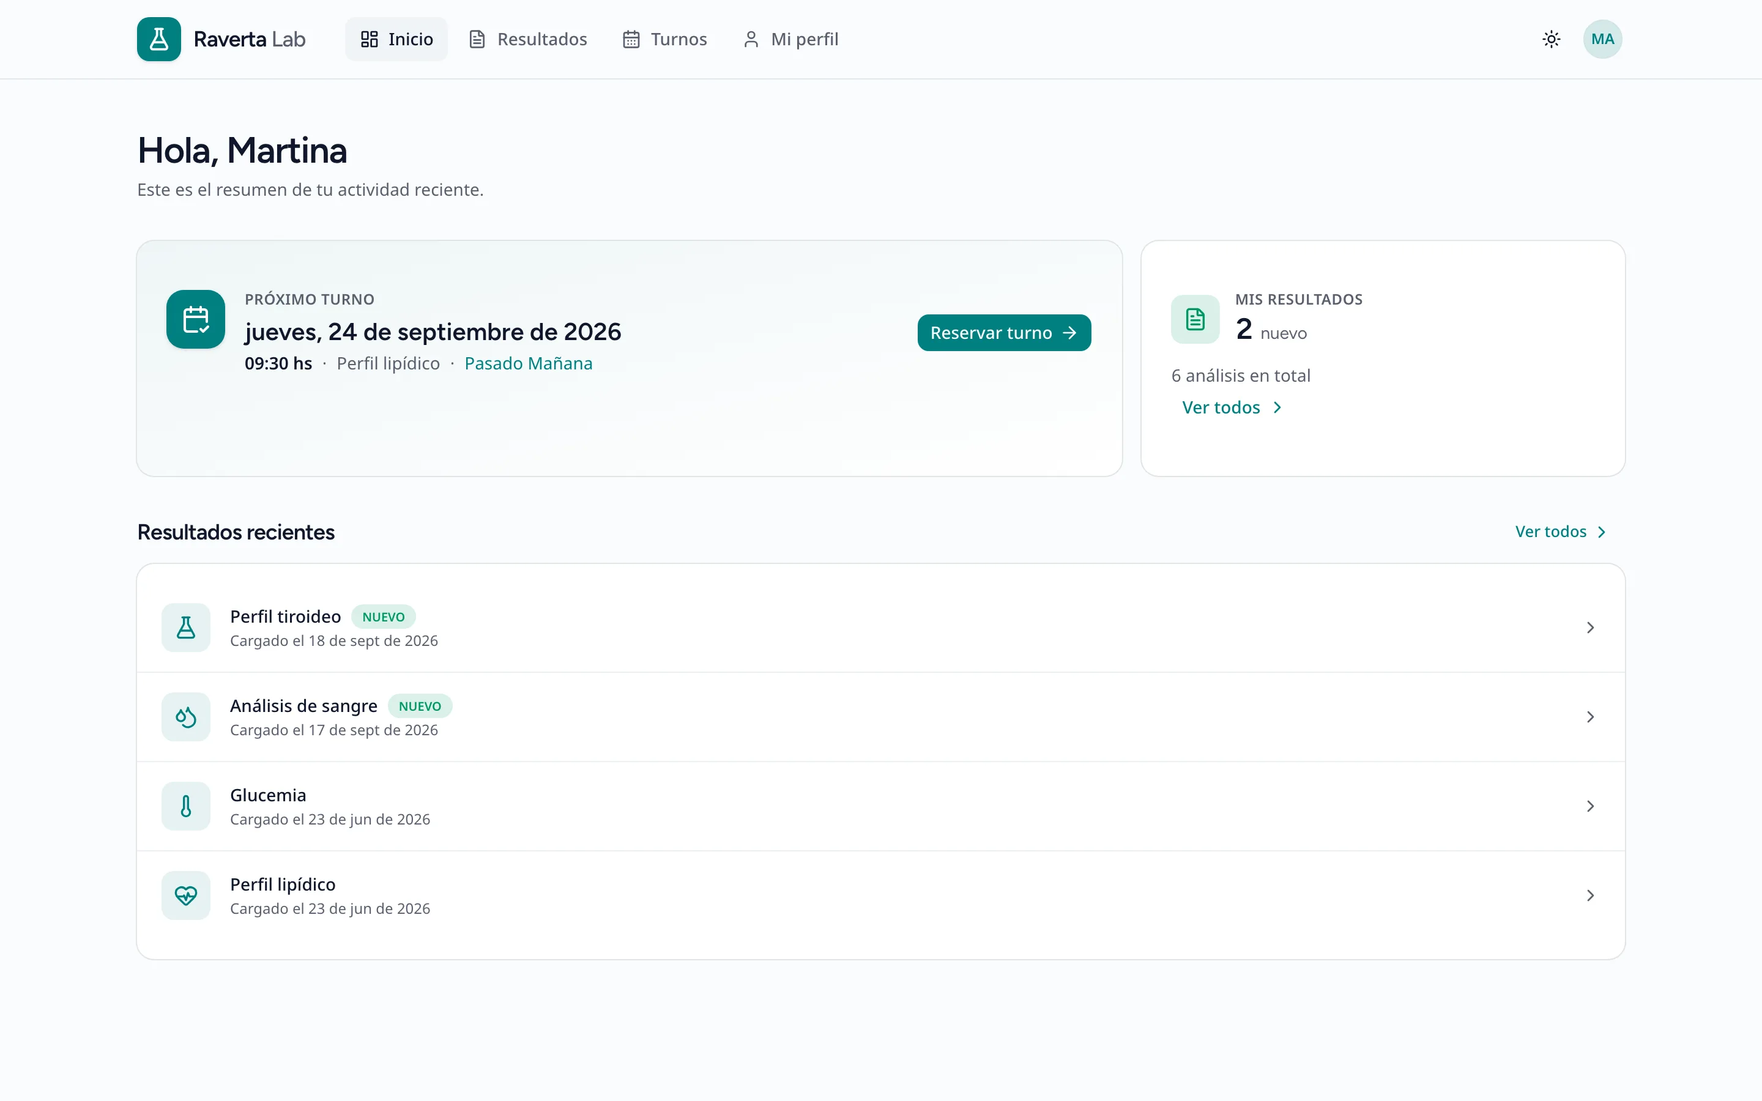Select the Glucemia result title
The image size is (1762, 1101).
pos(268,795)
